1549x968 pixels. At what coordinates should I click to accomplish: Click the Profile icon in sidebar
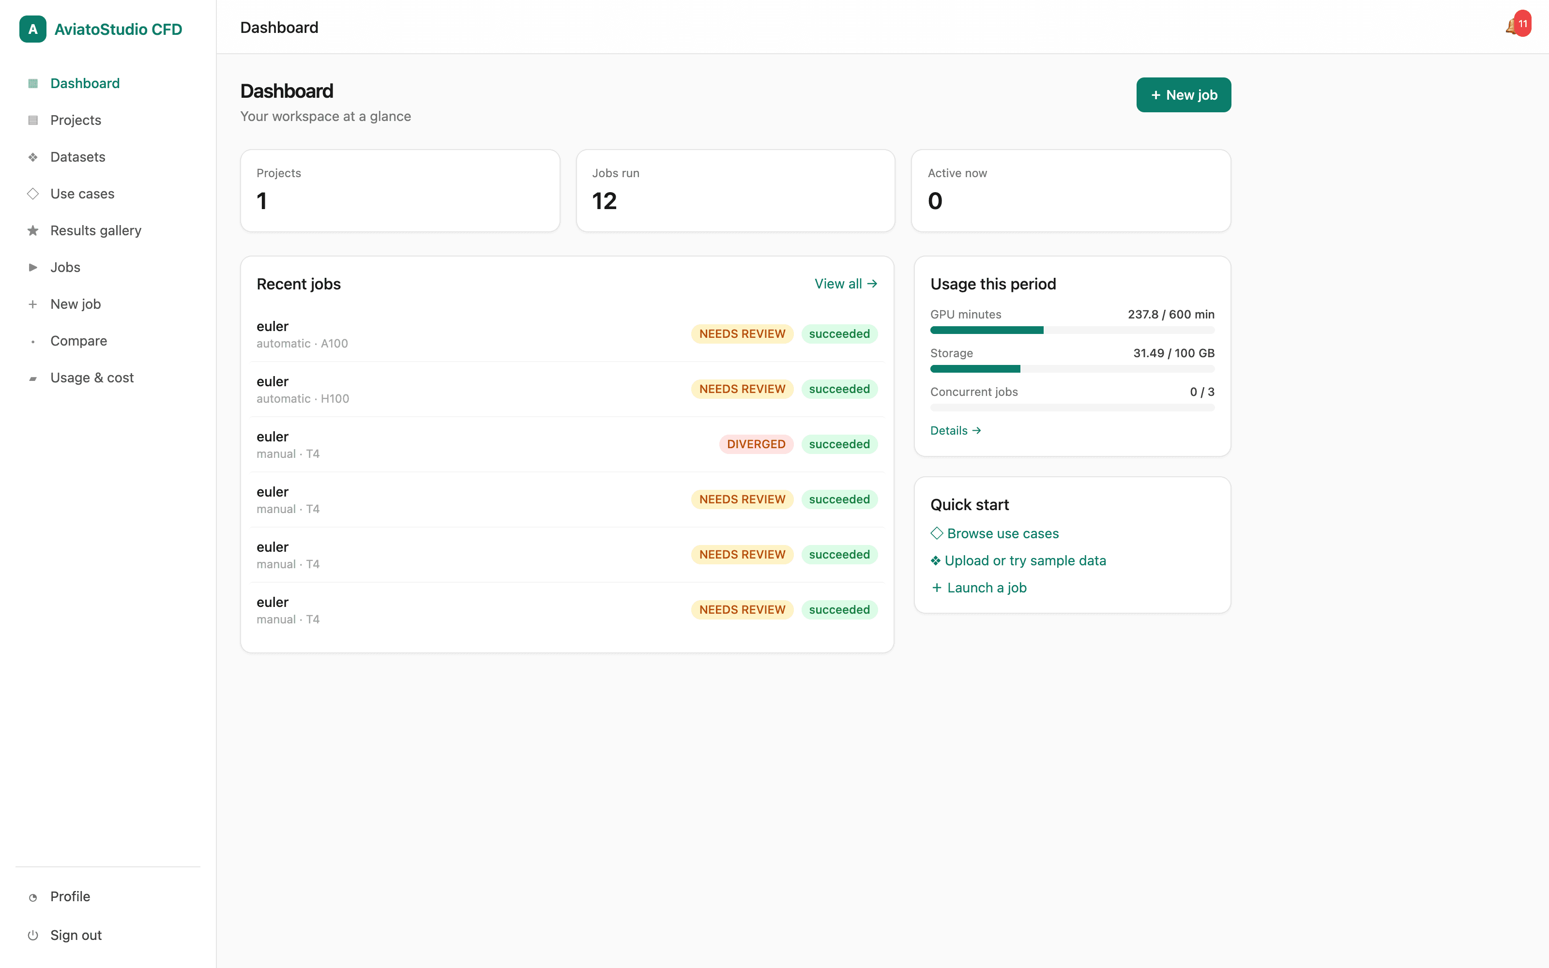click(32, 897)
